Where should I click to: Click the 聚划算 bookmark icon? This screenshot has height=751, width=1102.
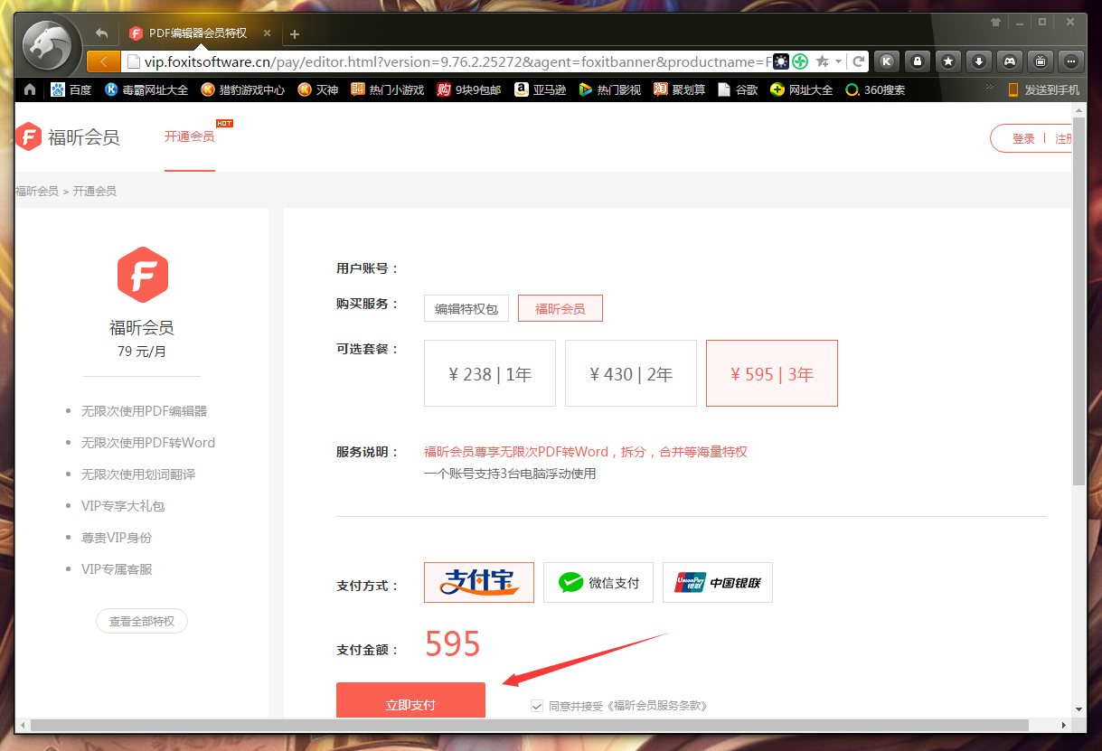tap(661, 89)
